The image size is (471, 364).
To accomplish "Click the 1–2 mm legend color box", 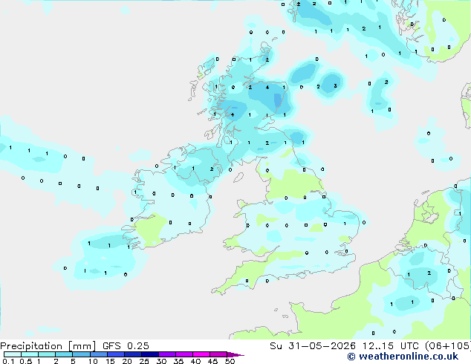I will pyautogui.click(x=47, y=354).
